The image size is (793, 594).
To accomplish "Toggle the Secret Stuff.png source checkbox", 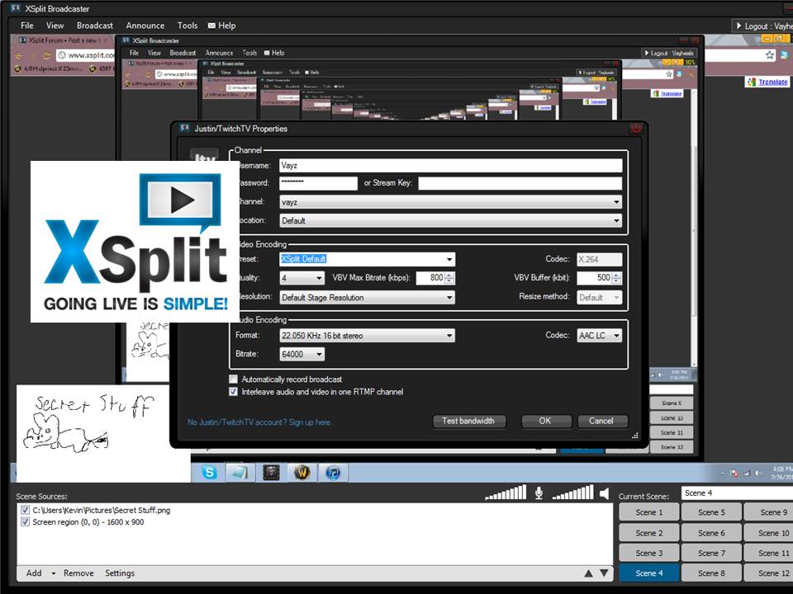I will pyautogui.click(x=25, y=510).
